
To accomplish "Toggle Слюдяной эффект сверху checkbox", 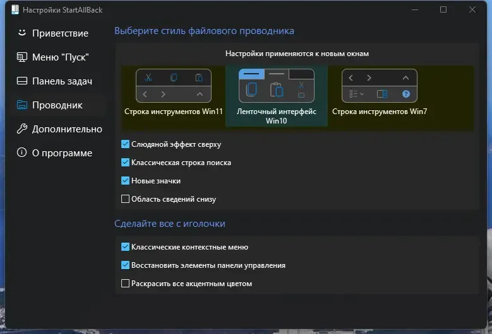I will click(125, 144).
